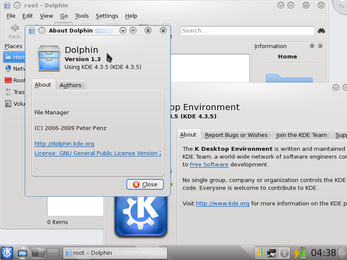Click the network tray icon
The height and width of the screenshot is (260, 347).
[x=272, y=253]
